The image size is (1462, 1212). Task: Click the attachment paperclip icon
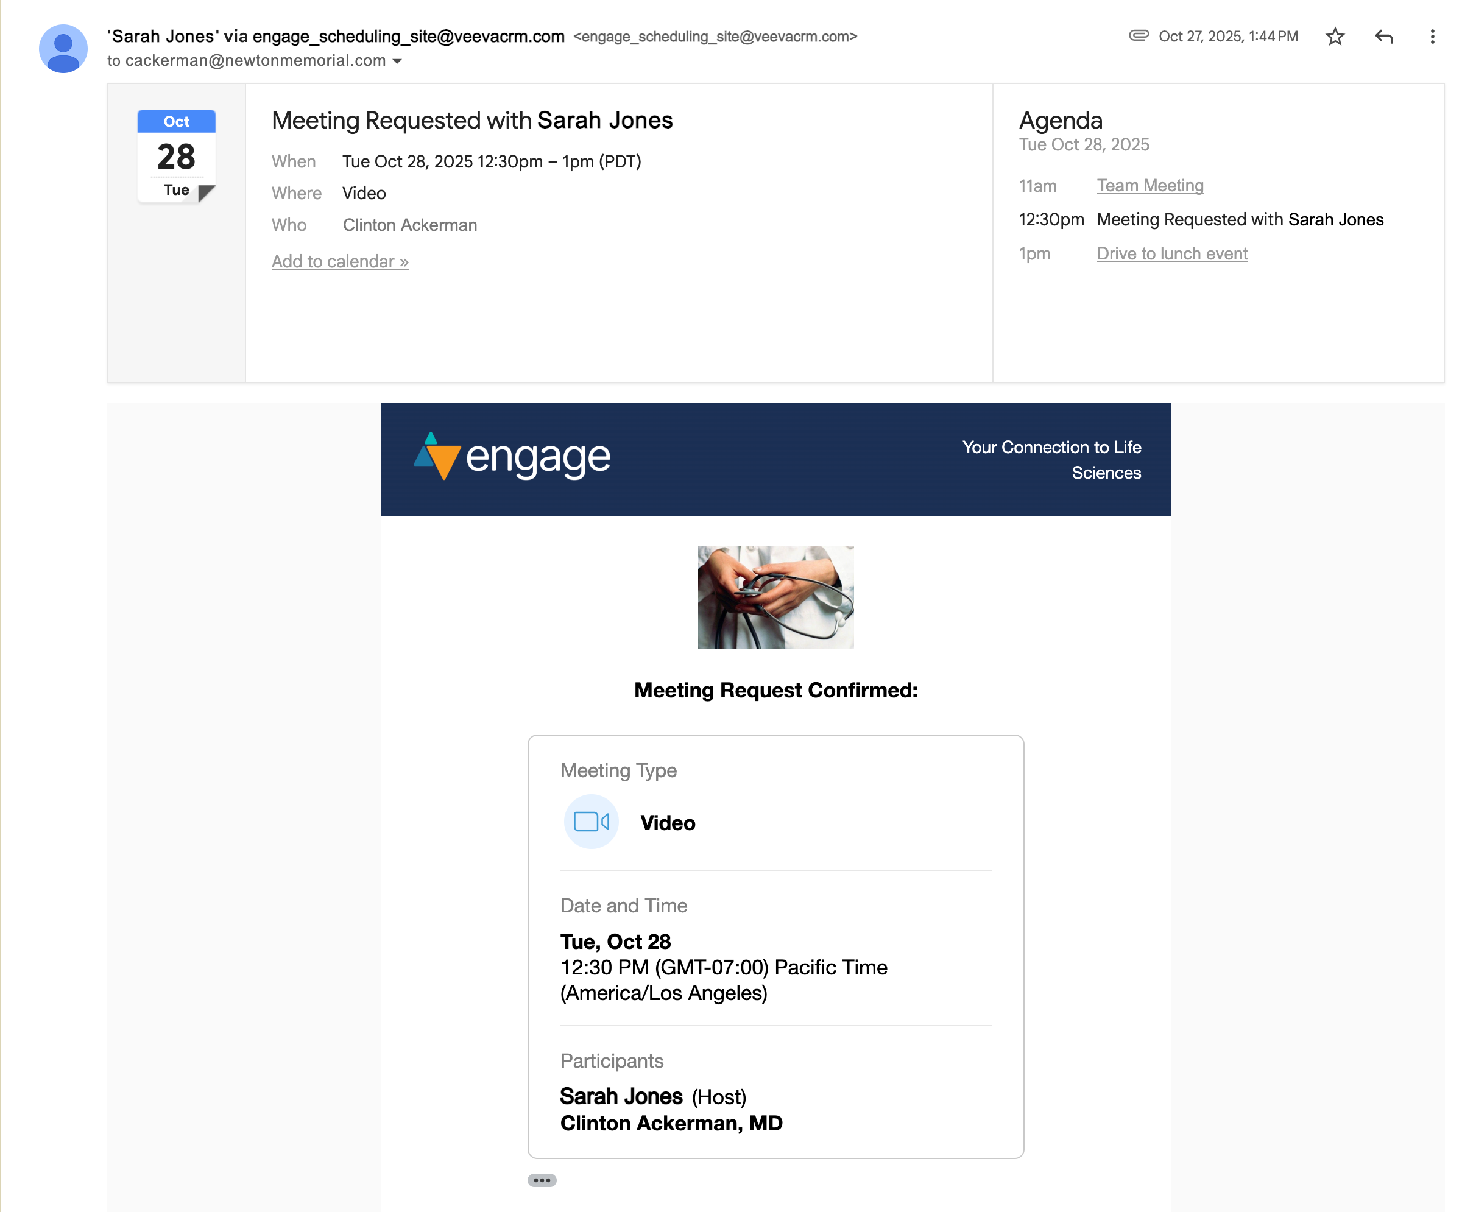click(1139, 35)
